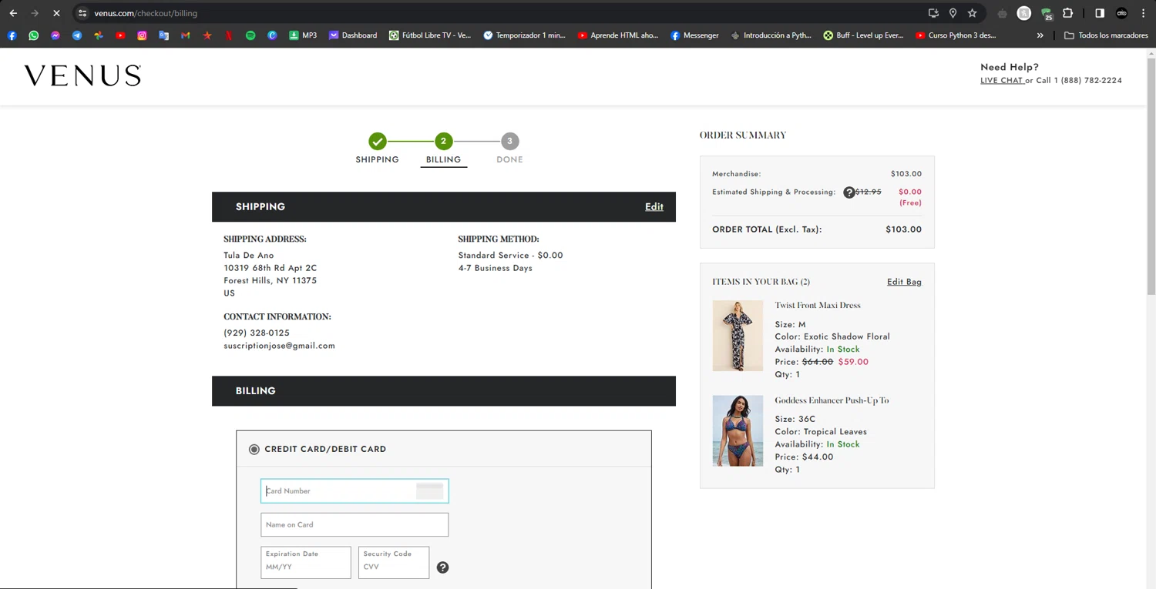Click the Order Total $103.00 amount
Image resolution: width=1156 pixels, height=589 pixels.
[x=903, y=229]
